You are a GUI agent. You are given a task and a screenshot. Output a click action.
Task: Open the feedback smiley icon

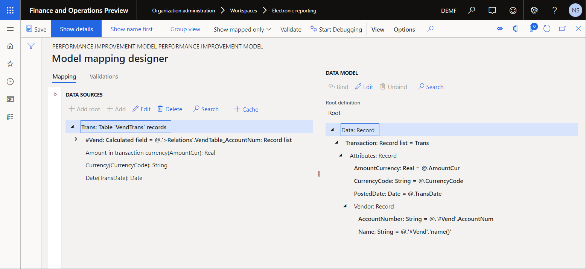(x=513, y=10)
